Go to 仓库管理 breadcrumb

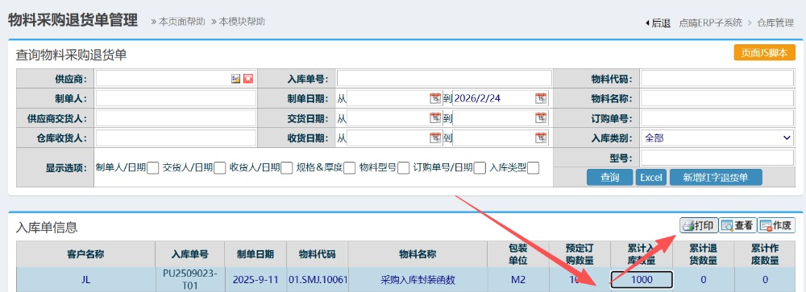pos(775,23)
